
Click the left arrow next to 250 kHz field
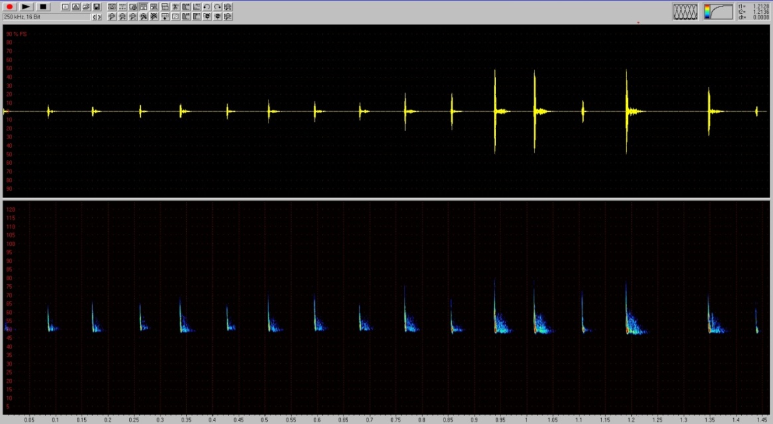coord(94,17)
